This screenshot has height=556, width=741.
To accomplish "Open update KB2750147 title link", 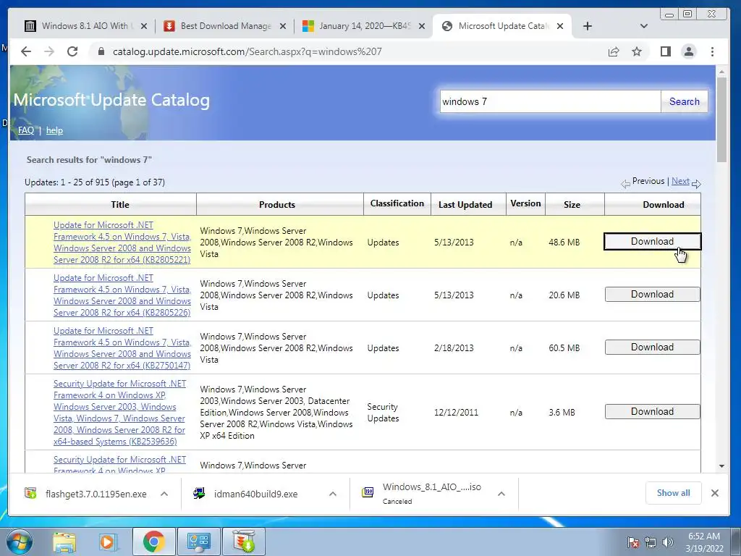I will [x=122, y=348].
